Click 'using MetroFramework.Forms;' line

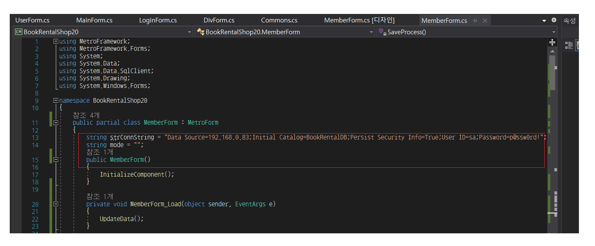[x=105, y=49]
